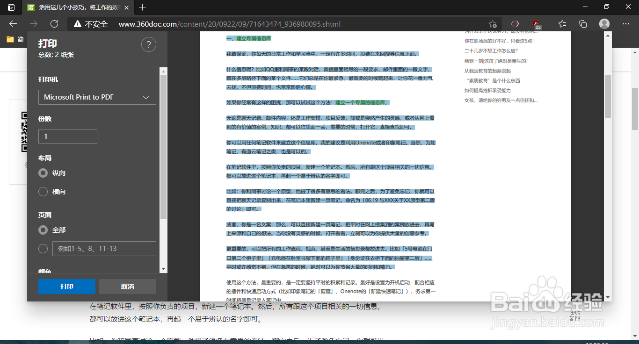Viewport: 639px width, 344px height.
Task: Click the QR code image on page
Action: tap(24, 132)
